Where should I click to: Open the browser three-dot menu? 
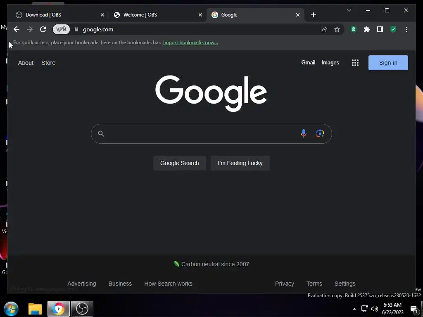tap(406, 29)
